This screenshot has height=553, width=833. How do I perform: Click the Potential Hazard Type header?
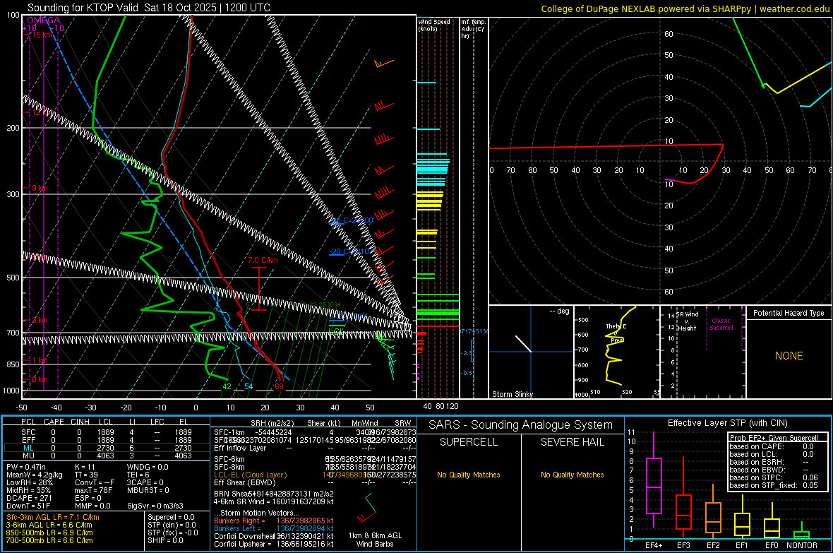[789, 313]
